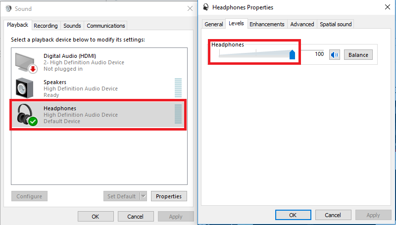
Task: Click the Headphones Properties title icon
Action: [x=205, y=7]
